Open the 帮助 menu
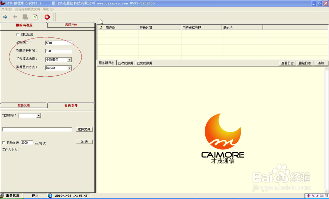The image size is (329, 199). (48, 9)
